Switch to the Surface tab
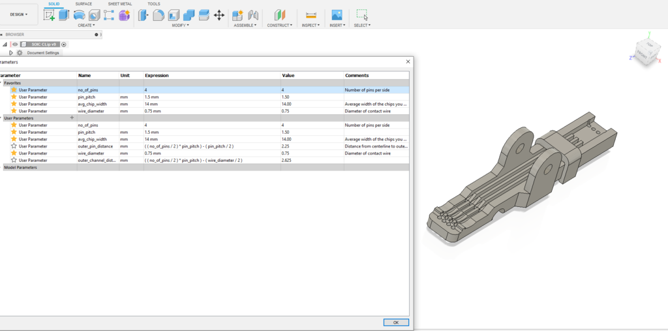Screen dimensions: 668x331 pyautogui.click(x=83, y=4)
